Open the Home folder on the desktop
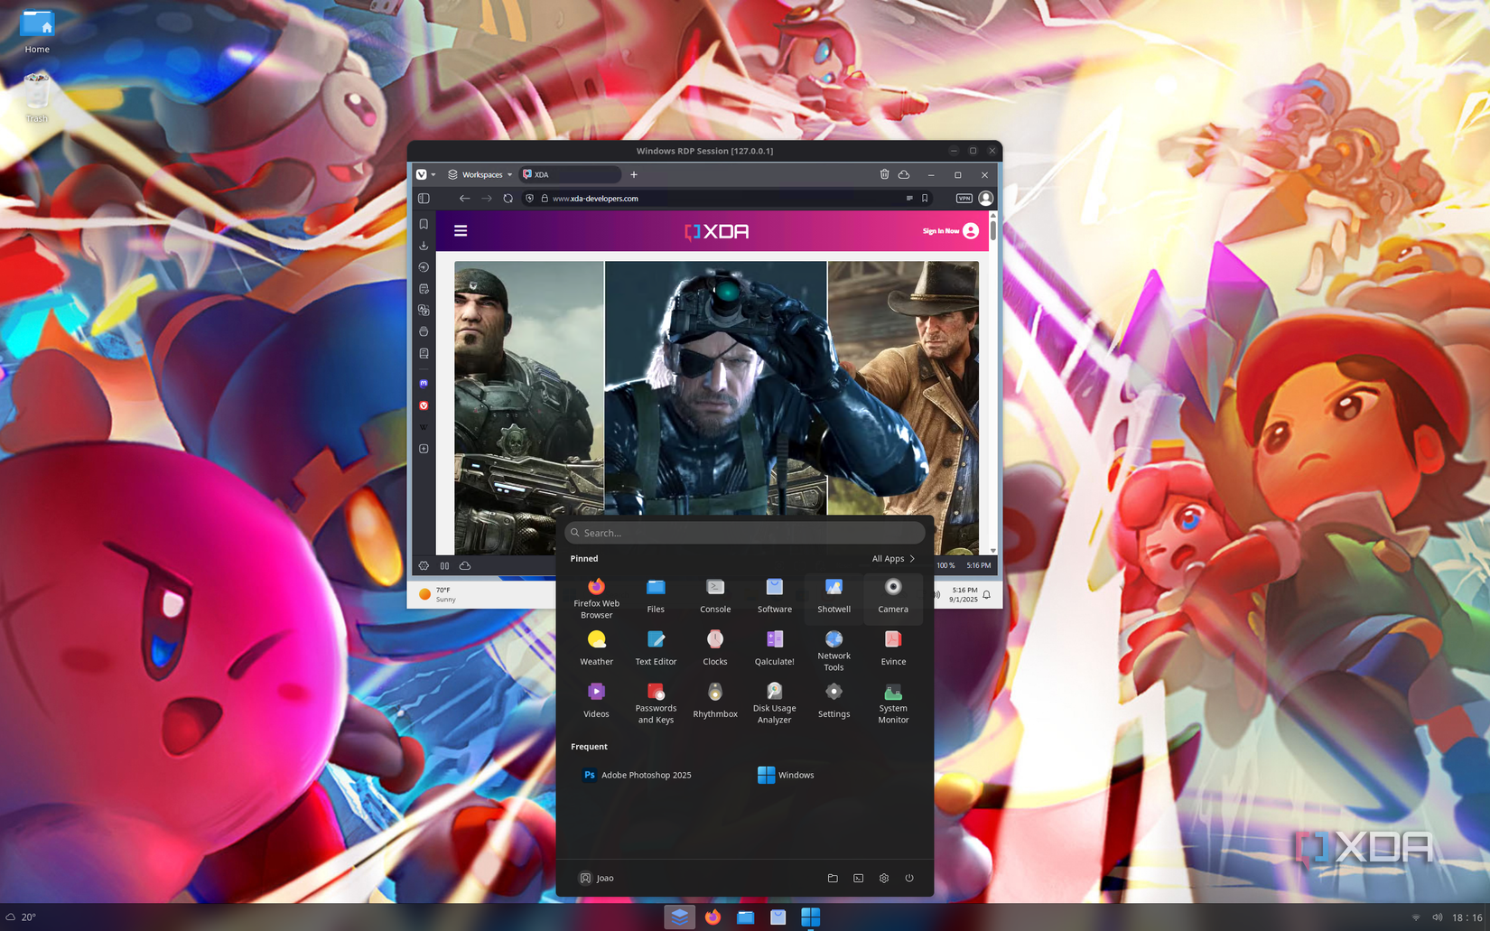Image resolution: width=1490 pixels, height=931 pixels. pyautogui.click(x=37, y=33)
